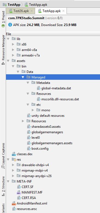The height and width of the screenshot is (213, 100).
Task: Collapse the META-INF folder arrow
Action: [8, 181]
